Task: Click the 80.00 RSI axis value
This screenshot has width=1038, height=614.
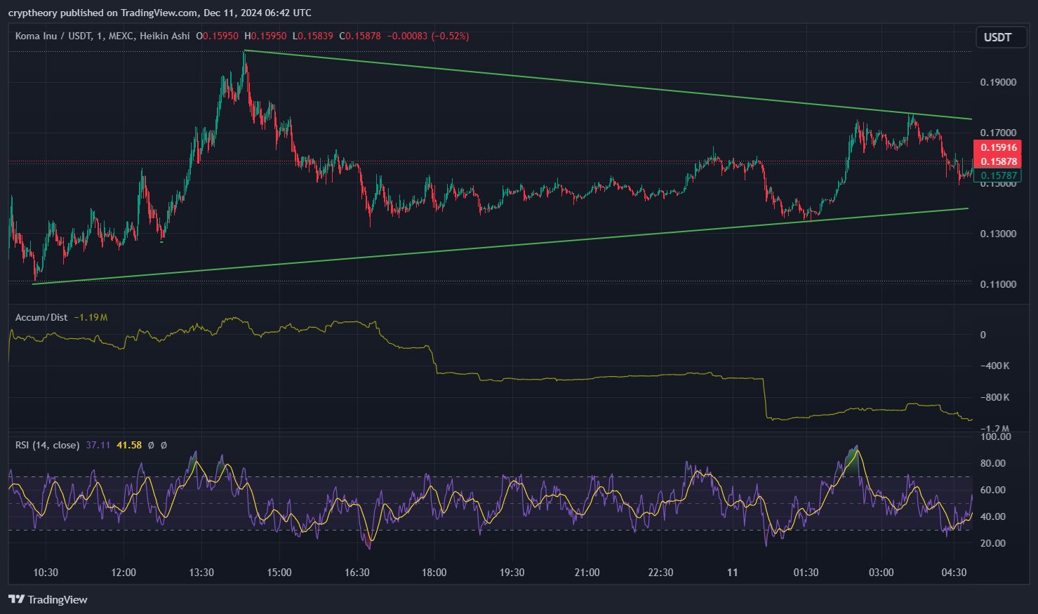Action: (x=992, y=463)
